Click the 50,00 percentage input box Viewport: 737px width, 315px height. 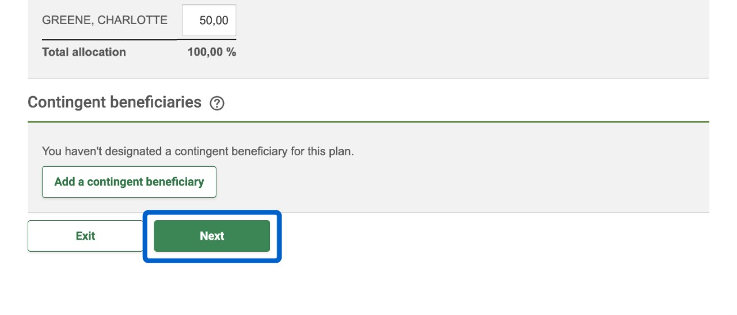pos(209,21)
